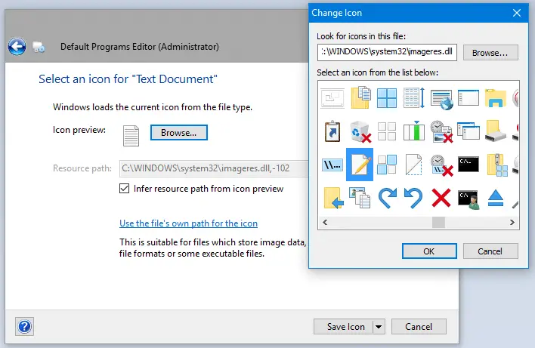The width and height of the screenshot is (535, 348).
Task: Click Browse in the Change Icon dialog
Action: pyautogui.click(x=490, y=53)
